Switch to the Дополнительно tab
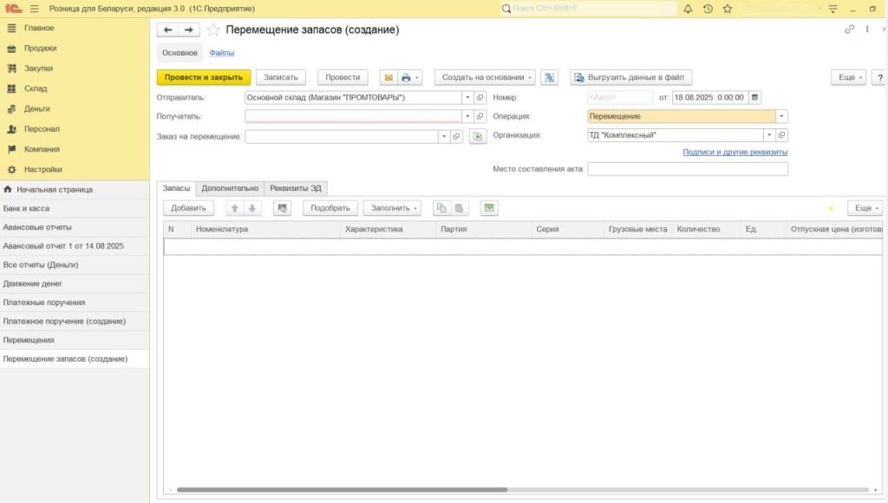The width and height of the screenshot is (888, 503). 229,187
